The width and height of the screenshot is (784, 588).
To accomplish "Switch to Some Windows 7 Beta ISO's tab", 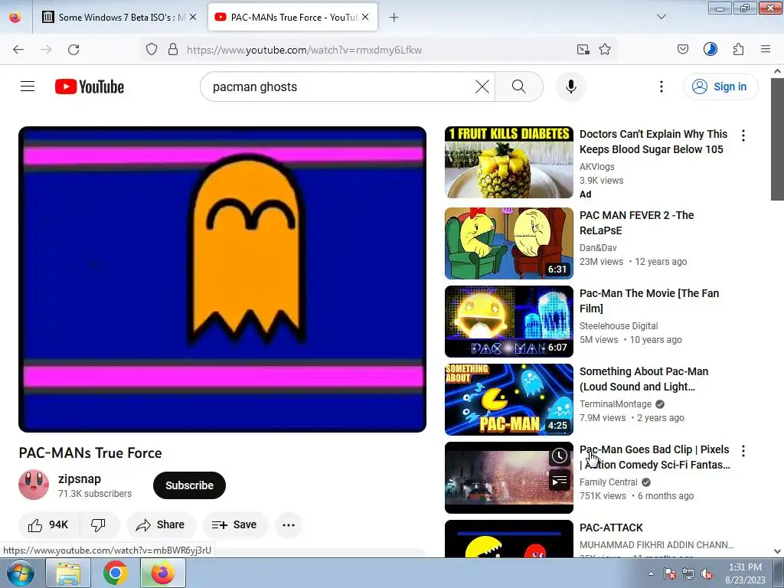I will (120, 18).
